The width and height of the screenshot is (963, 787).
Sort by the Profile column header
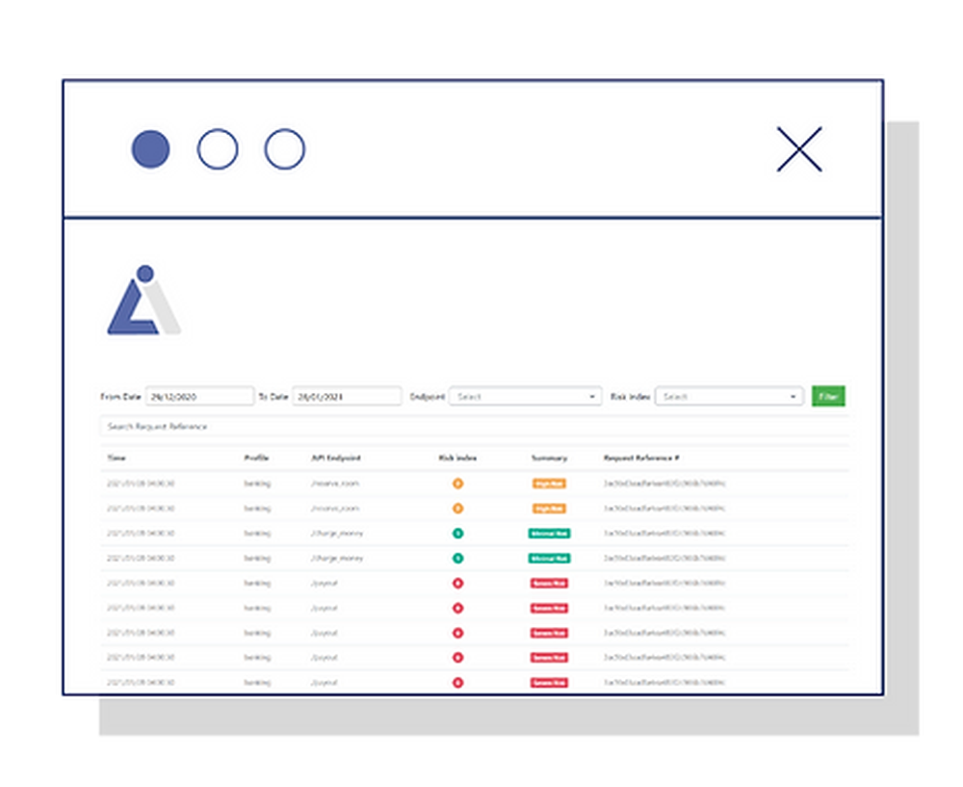pos(256,458)
